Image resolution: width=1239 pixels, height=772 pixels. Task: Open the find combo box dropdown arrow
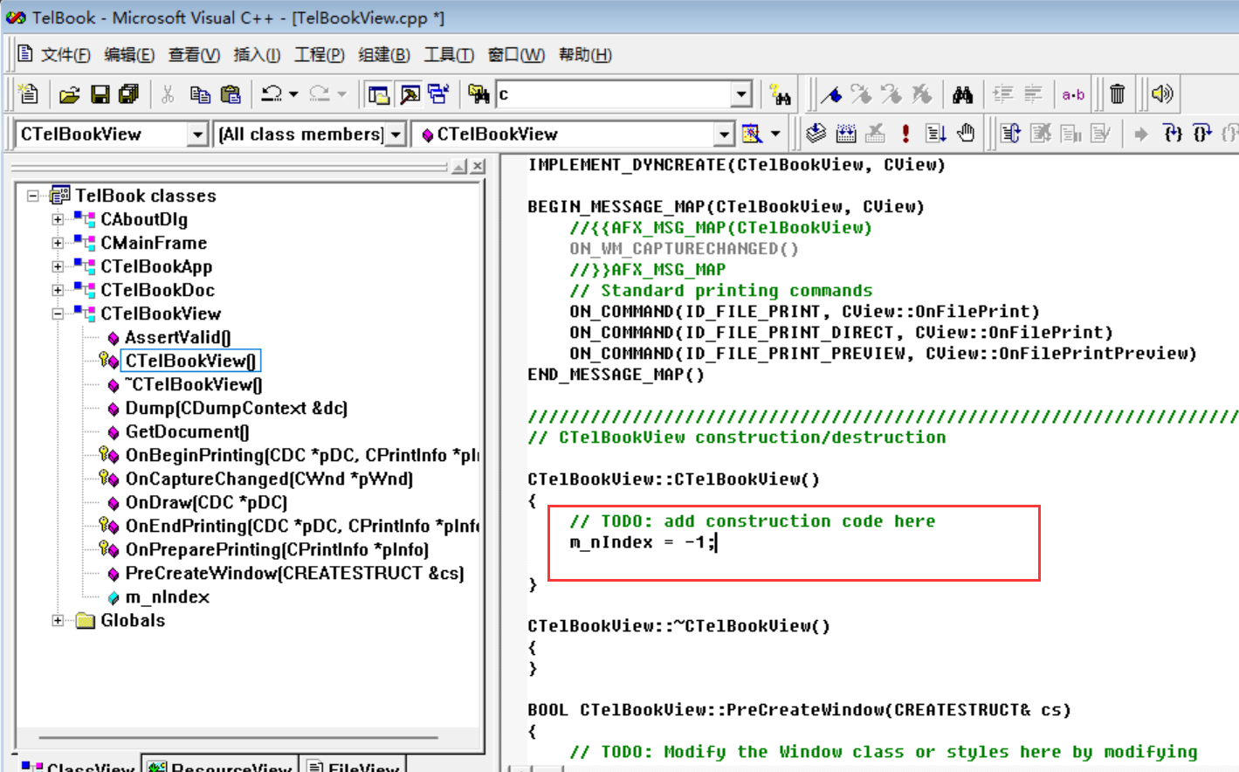point(741,94)
